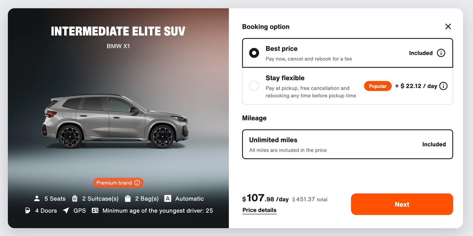The image size is (473, 236).
Task: Click the info icon beside the Stay flexible daily price
Action: 444,86
